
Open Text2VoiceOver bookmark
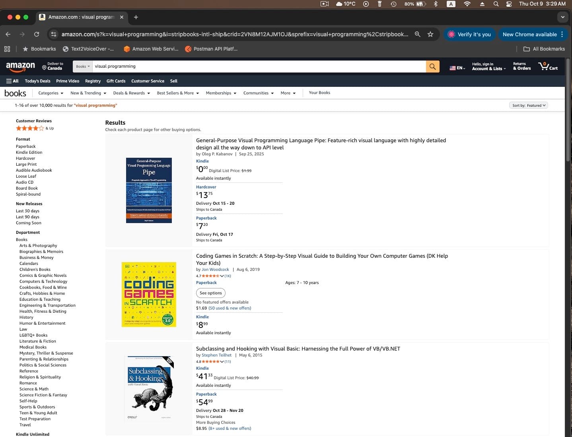pyautogui.click(x=88, y=49)
